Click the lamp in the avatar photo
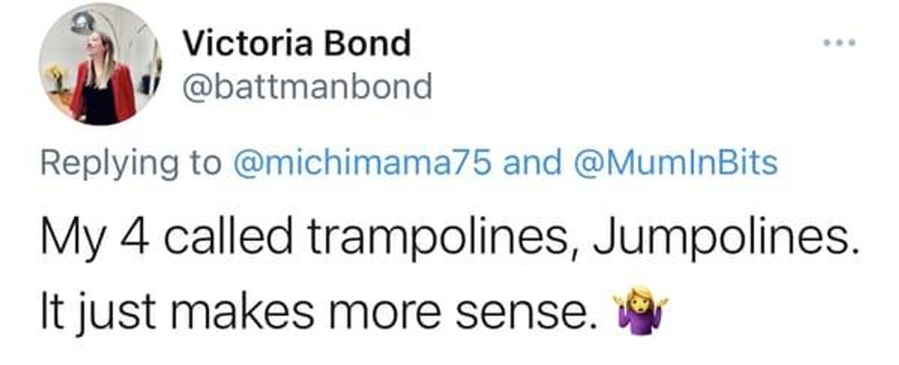899x365 pixels. [x=82, y=22]
